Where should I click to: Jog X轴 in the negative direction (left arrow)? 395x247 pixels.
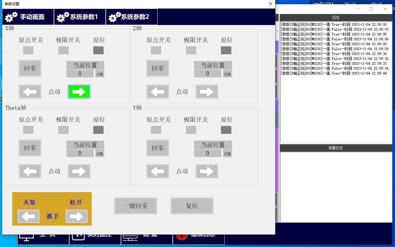coord(30,91)
